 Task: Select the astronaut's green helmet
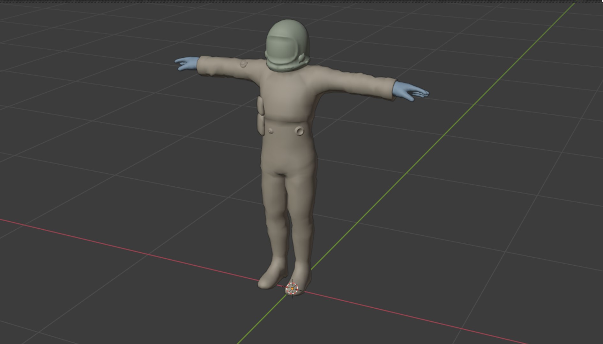(x=287, y=46)
